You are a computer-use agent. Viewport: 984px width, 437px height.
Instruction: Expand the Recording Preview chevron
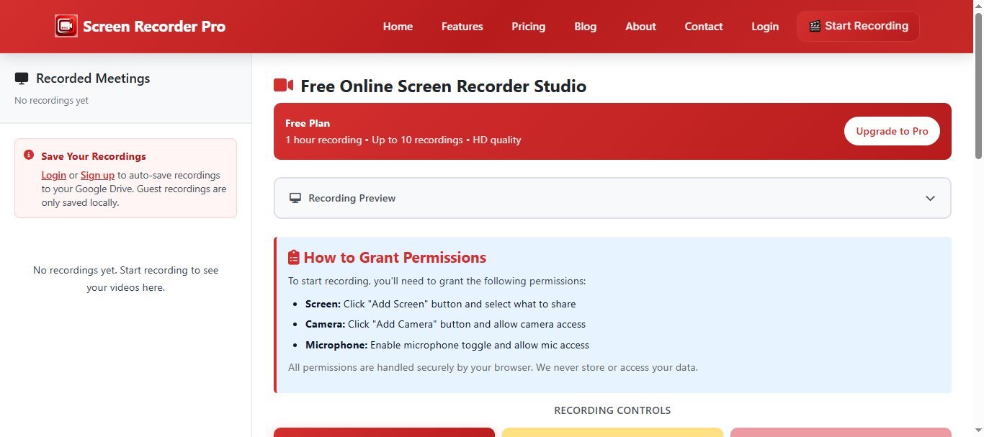[x=930, y=198]
